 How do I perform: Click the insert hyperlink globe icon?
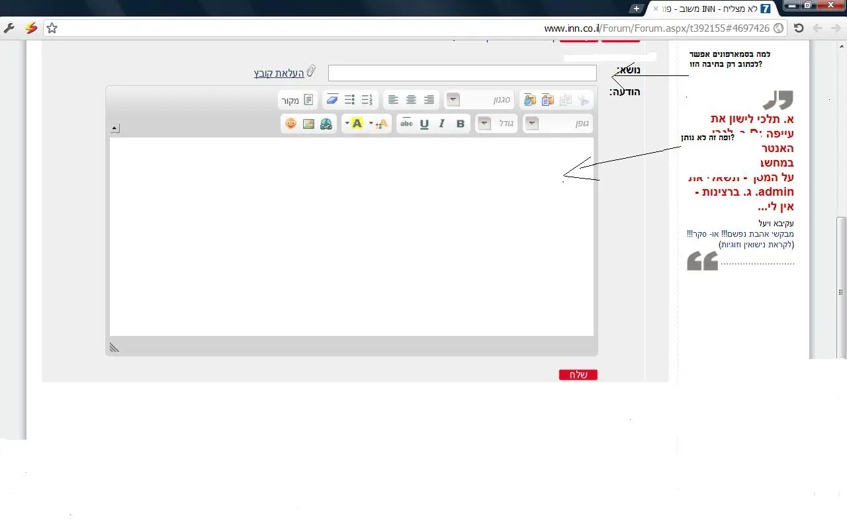326,124
